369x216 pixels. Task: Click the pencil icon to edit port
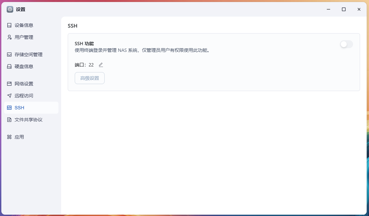(x=101, y=65)
